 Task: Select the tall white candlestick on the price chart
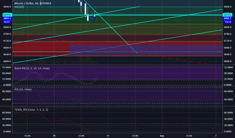point(85,9)
